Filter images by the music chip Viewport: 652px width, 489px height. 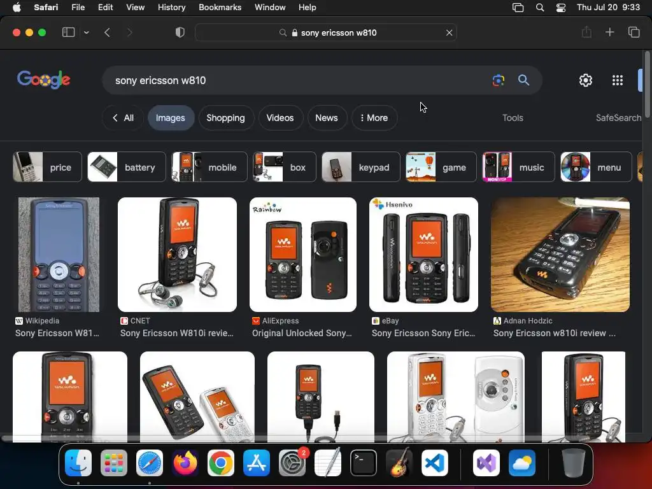(x=518, y=167)
